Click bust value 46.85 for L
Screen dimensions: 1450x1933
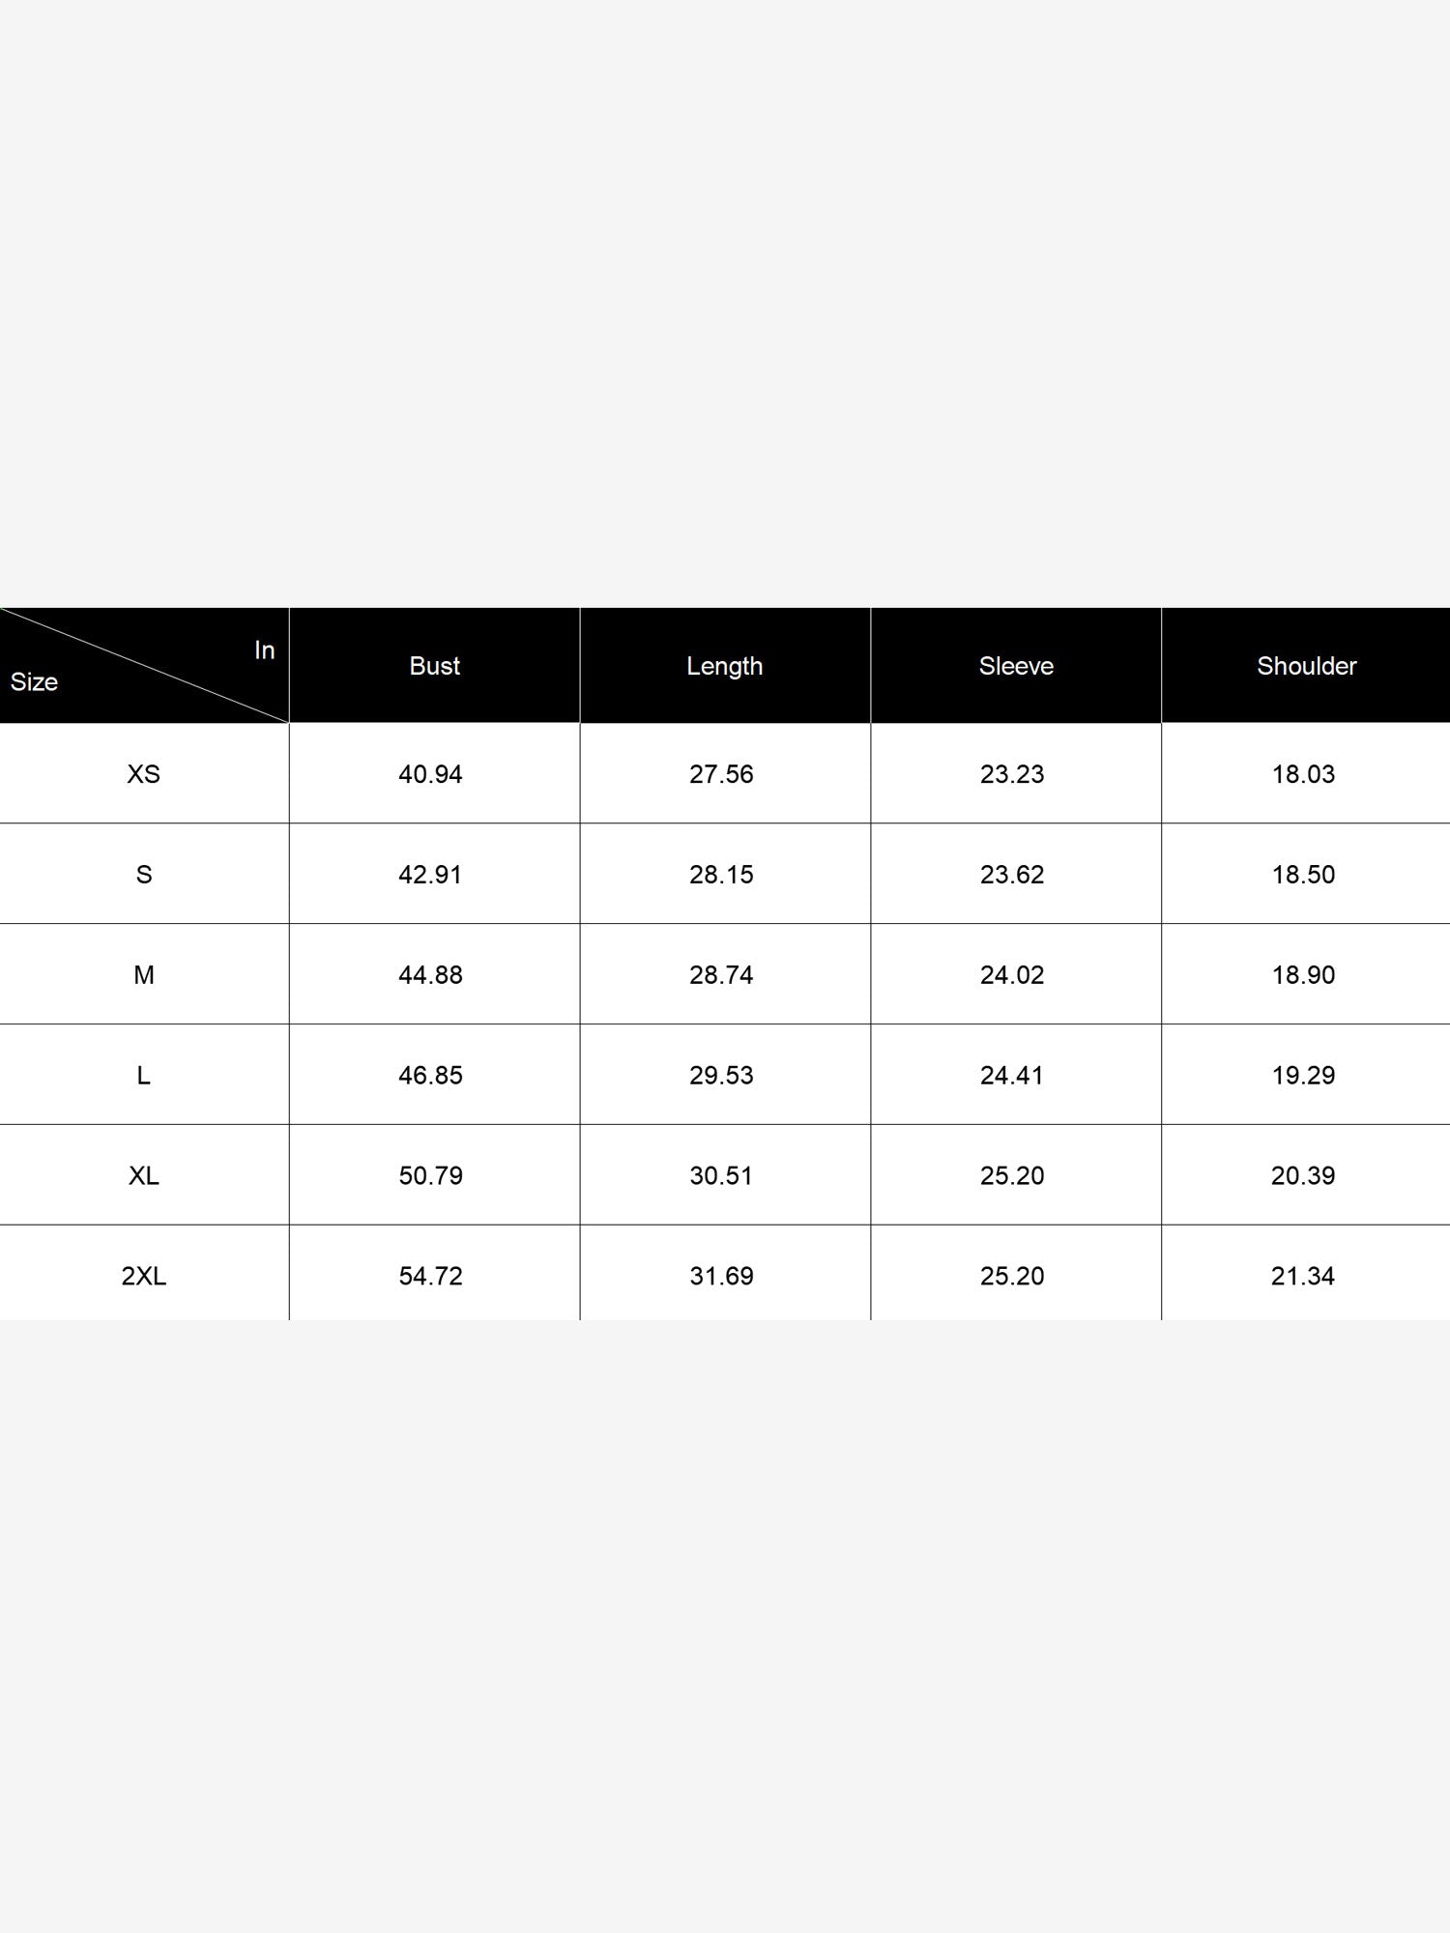pyautogui.click(x=430, y=1076)
